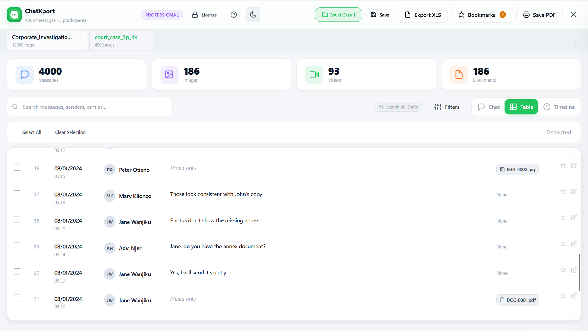Click Select All messages

pyautogui.click(x=32, y=132)
